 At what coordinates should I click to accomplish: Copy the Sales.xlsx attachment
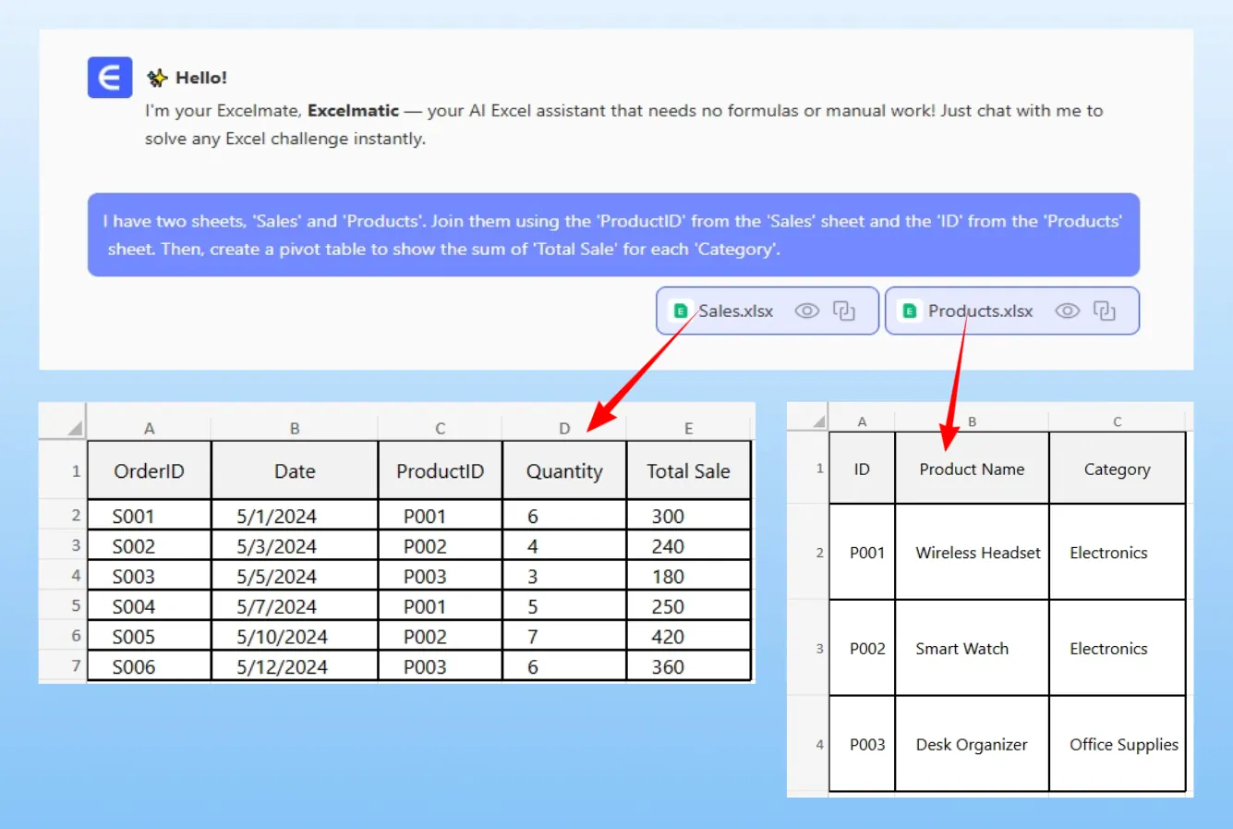[844, 311]
